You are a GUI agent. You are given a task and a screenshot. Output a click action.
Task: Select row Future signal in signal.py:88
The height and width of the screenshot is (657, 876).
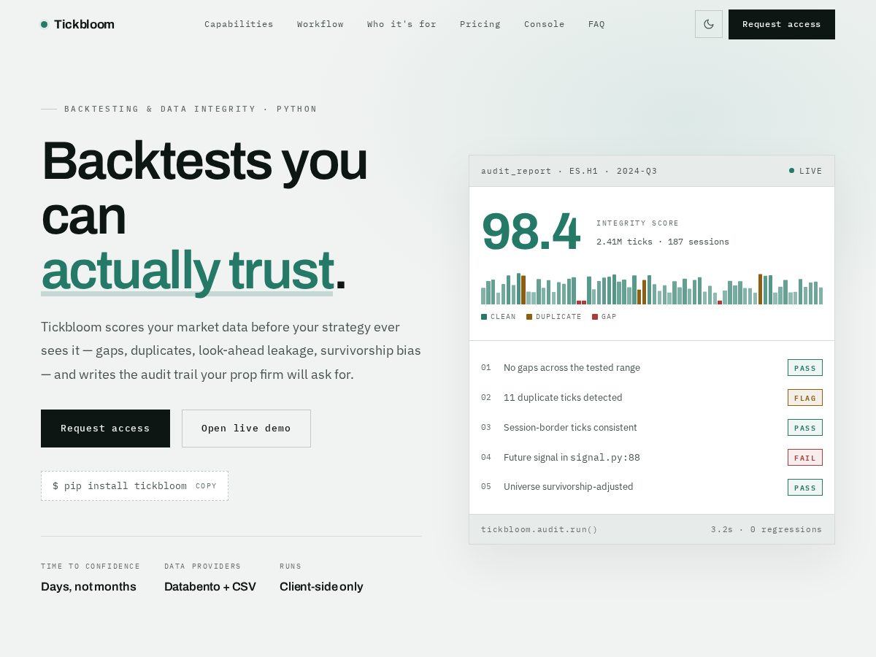tap(652, 458)
